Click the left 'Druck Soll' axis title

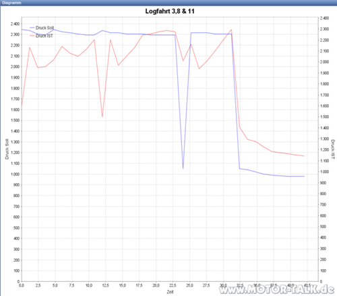pos(7,149)
